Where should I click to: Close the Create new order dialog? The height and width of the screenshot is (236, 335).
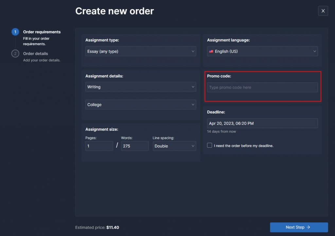323,11
